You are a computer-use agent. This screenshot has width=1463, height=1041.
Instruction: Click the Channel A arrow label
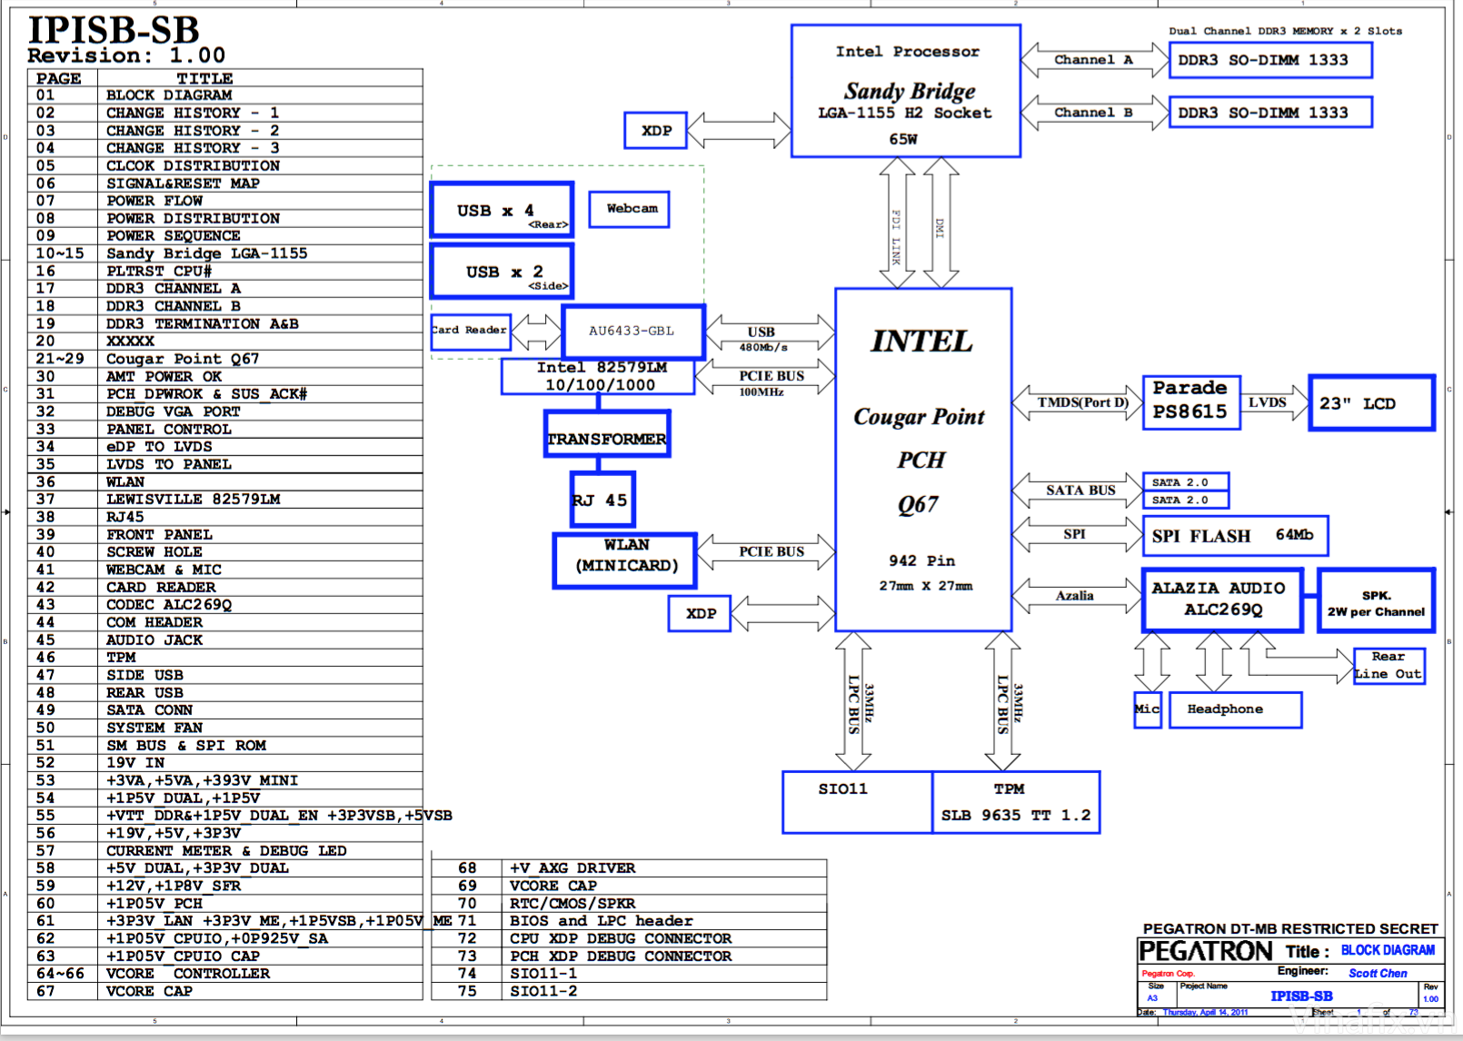coord(1093,60)
